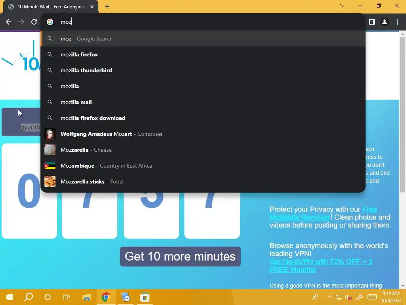This screenshot has height=305, width=406.
Task: Open the Free Metadata Remover link
Action: click(x=323, y=213)
